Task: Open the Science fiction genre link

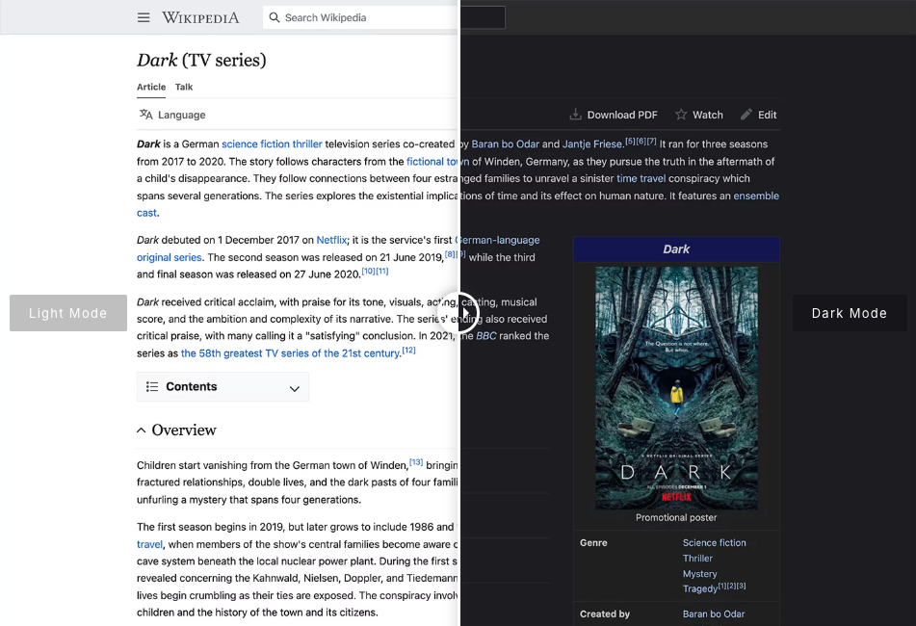Action: [715, 542]
